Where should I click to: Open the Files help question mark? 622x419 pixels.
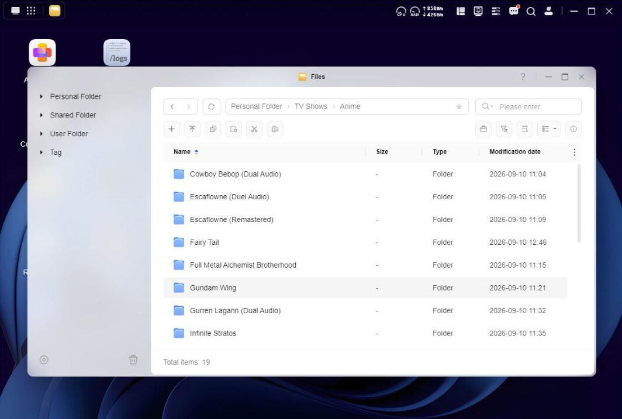coord(523,77)
